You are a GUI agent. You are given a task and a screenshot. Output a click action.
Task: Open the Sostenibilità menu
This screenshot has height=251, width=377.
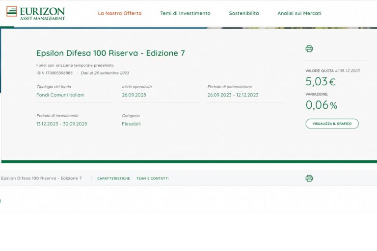[244, 13]
